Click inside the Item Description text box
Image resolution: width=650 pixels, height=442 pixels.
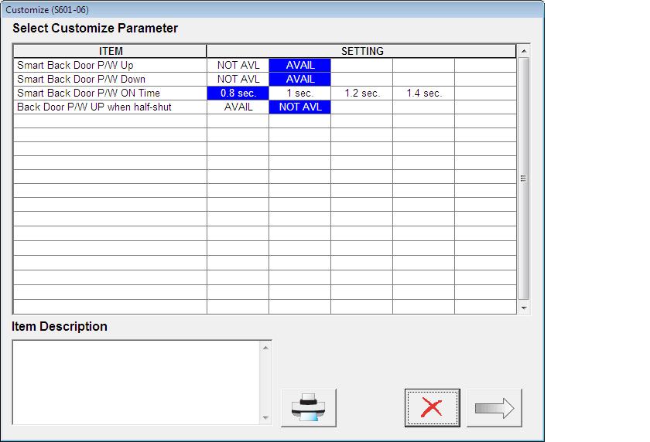pyautogui.click(x=136, y=382)
